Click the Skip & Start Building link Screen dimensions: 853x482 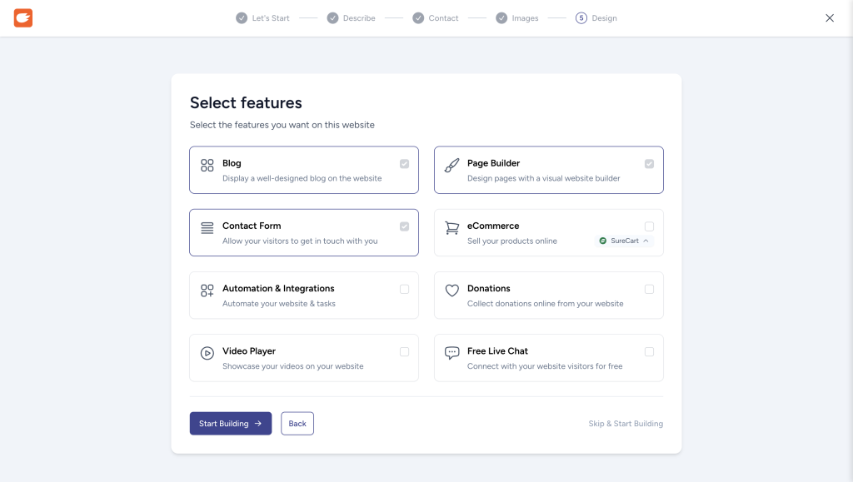[626, 424]
